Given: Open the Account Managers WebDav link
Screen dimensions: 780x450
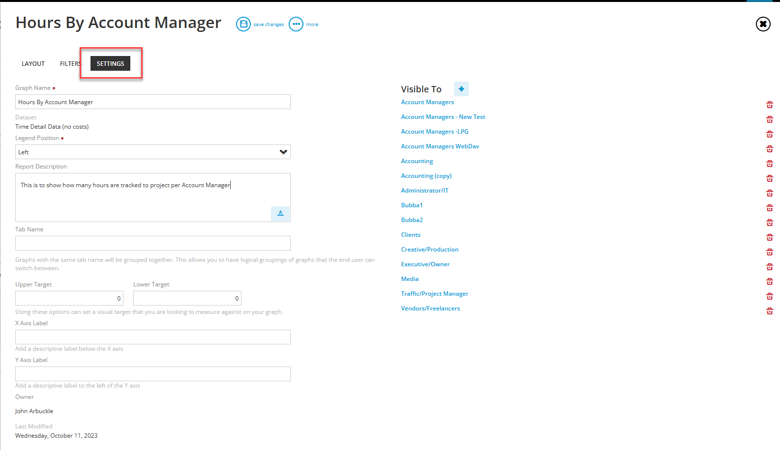Looking at the screenshot, I should point(440,146).
